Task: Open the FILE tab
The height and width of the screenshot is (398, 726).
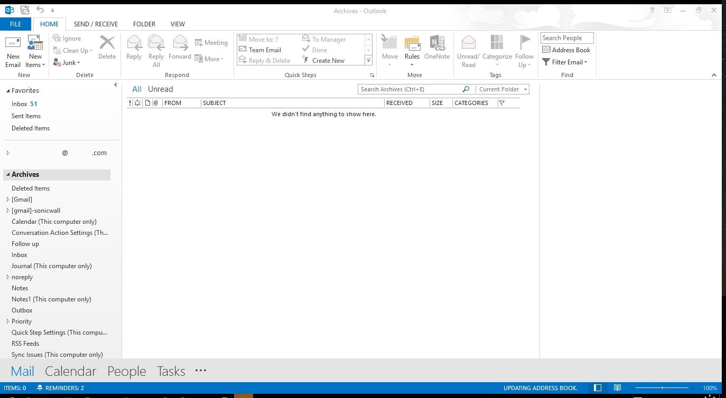Action: click(x=16, y=24)
